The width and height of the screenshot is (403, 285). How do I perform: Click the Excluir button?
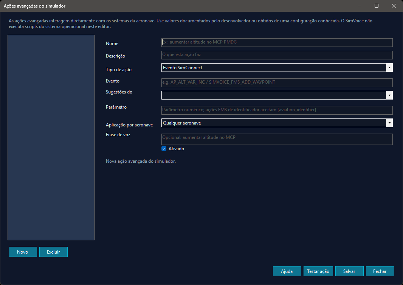pos(53,252)
